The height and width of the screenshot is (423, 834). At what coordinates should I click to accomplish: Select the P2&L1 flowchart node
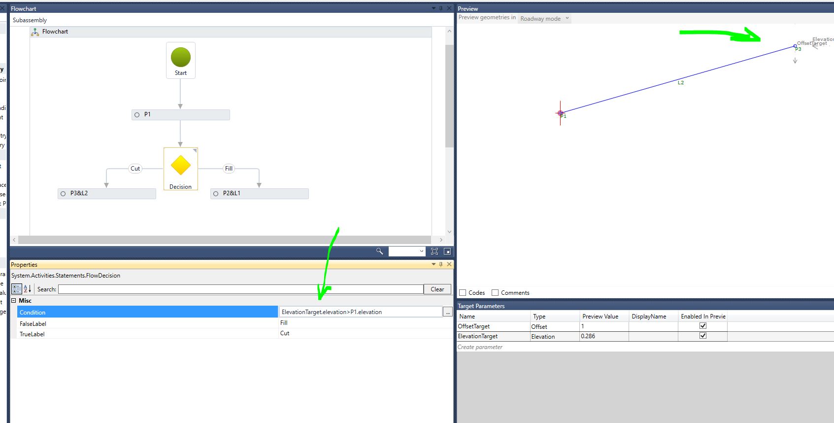point(260,194)
